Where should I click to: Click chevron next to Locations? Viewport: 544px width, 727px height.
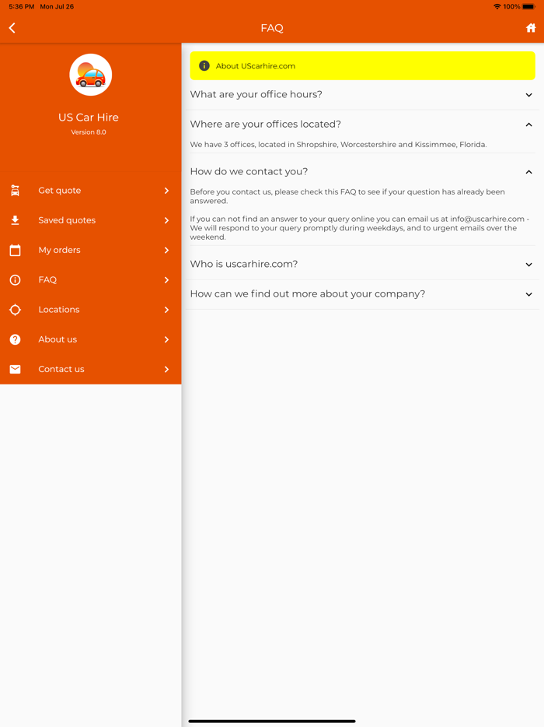point(166,310)
